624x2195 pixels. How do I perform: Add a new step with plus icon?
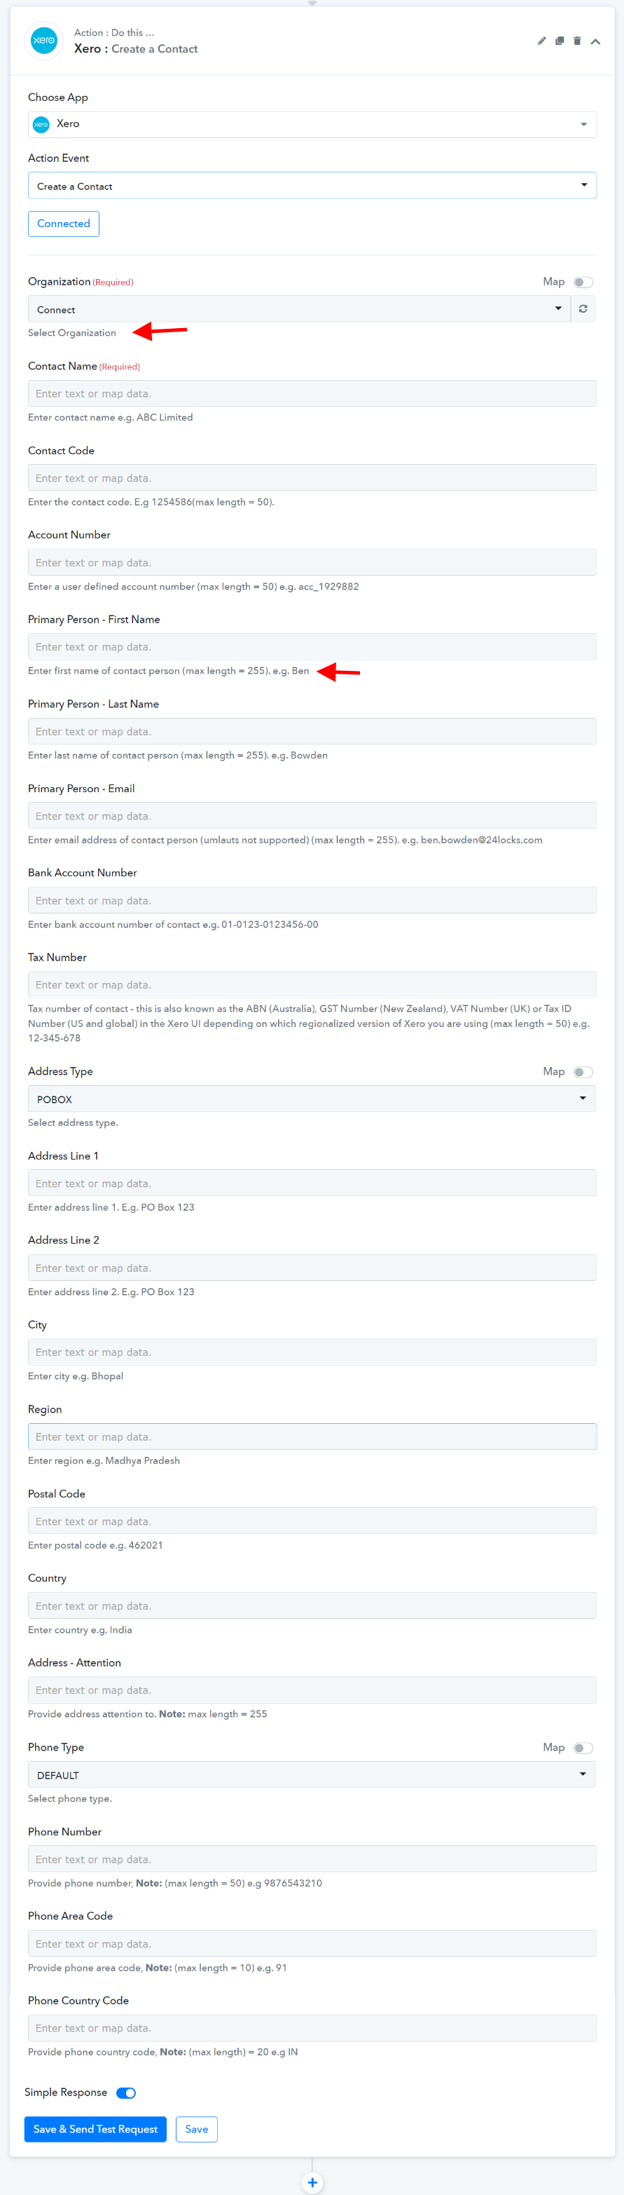click(312, 2182)
